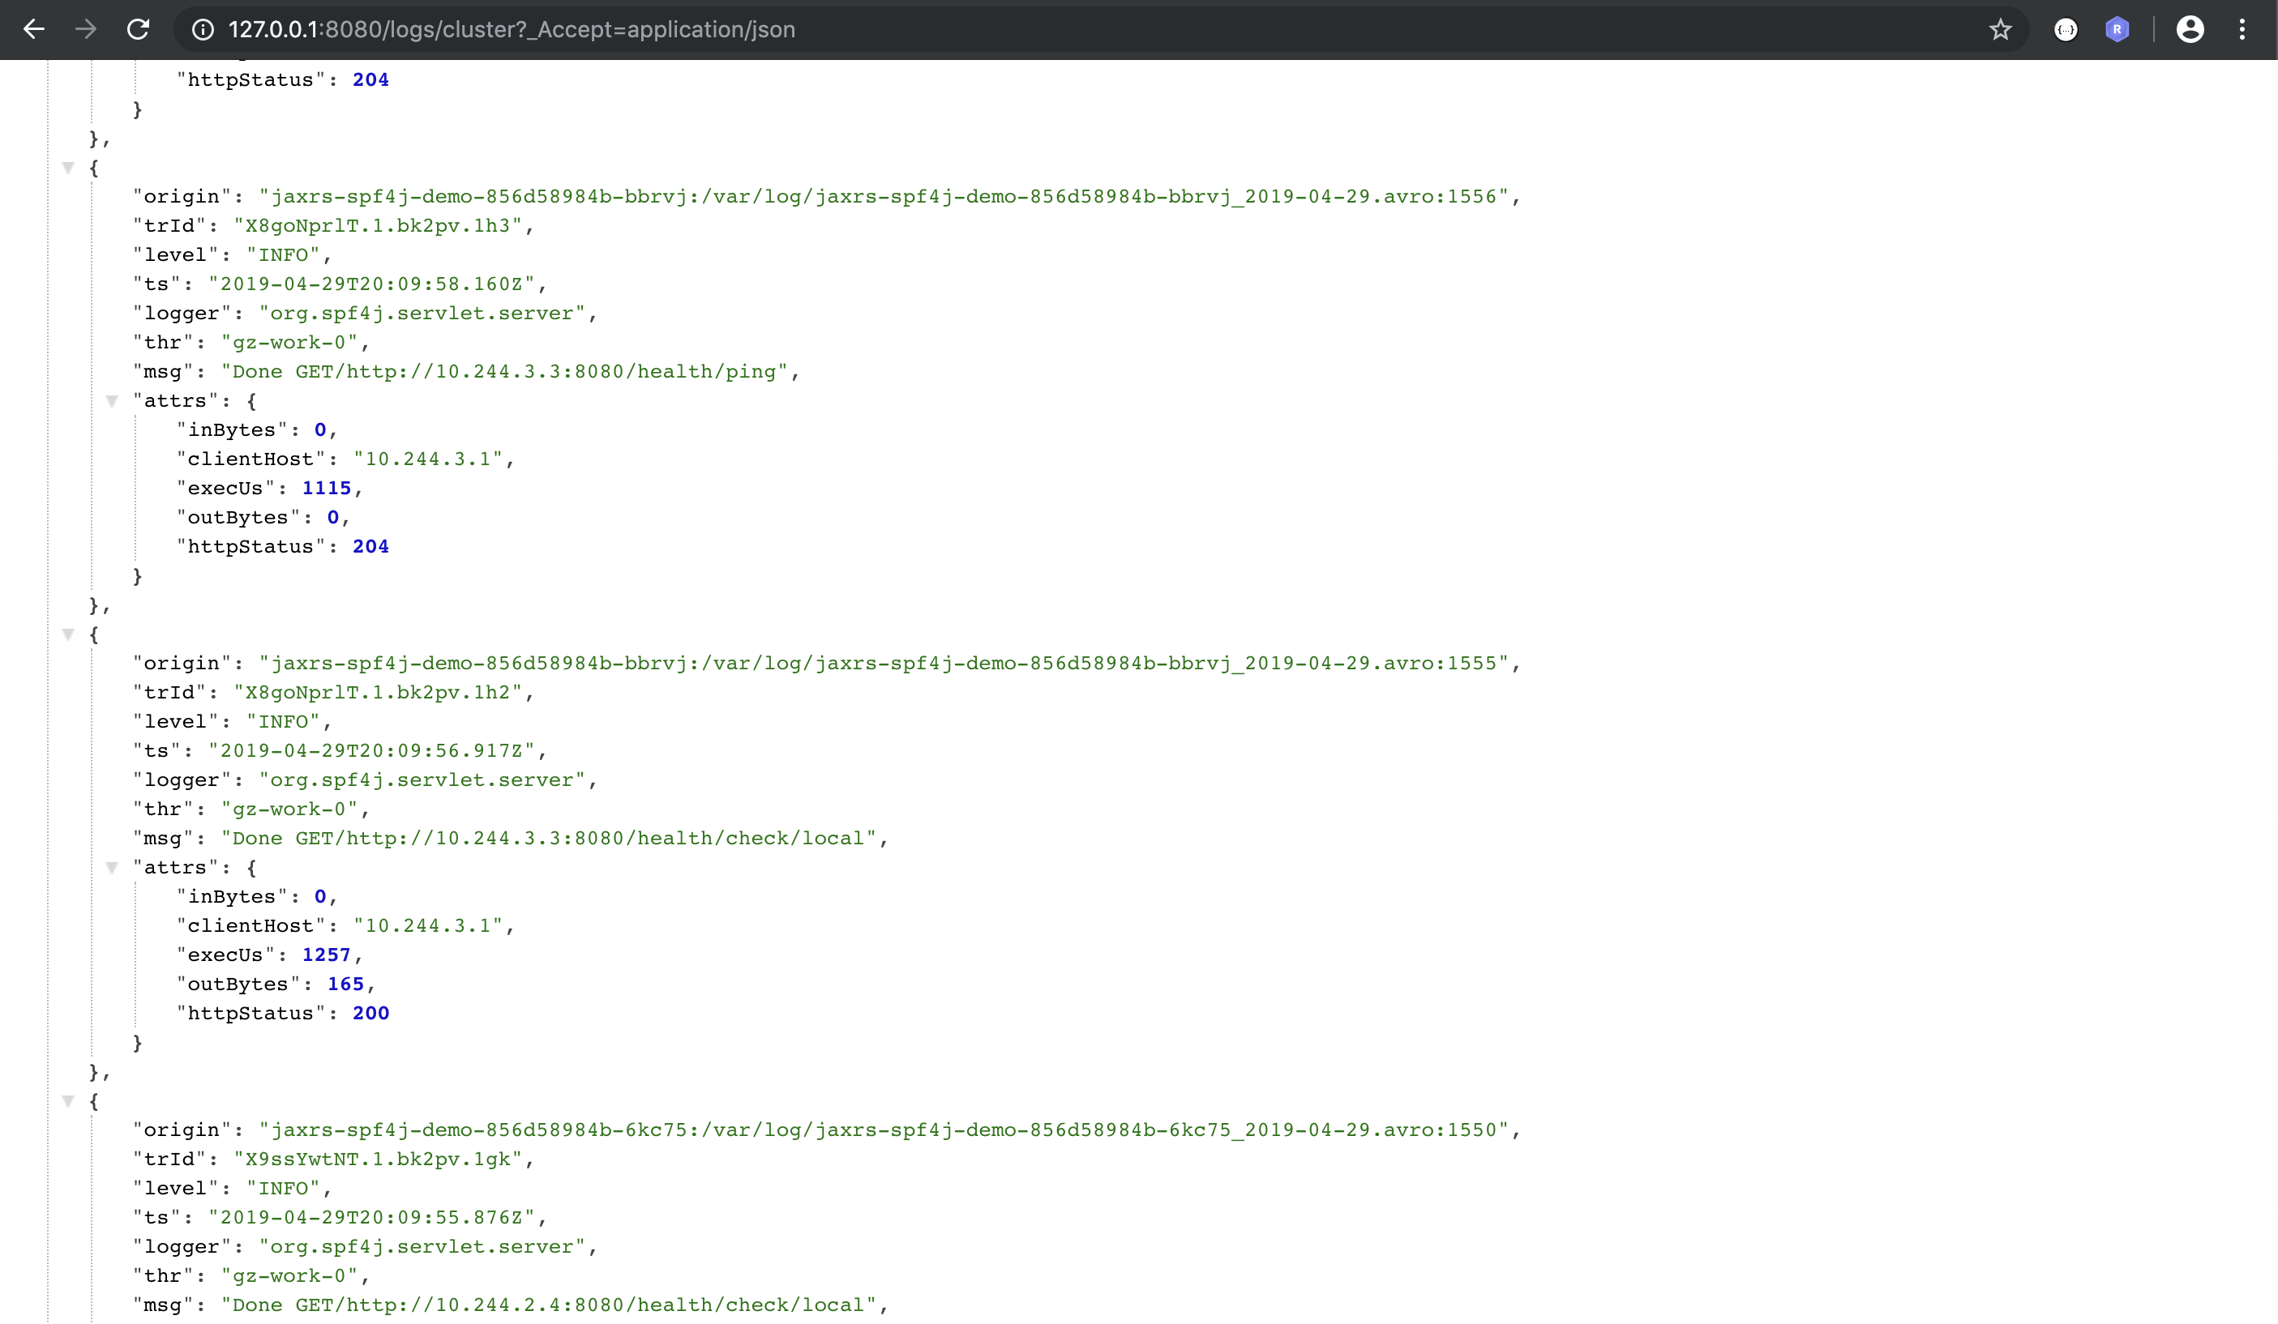Screen dimensions: 2278x1324
Task: Select execUs value 1115
Action: pyautogui.click(x=327, y=488)
